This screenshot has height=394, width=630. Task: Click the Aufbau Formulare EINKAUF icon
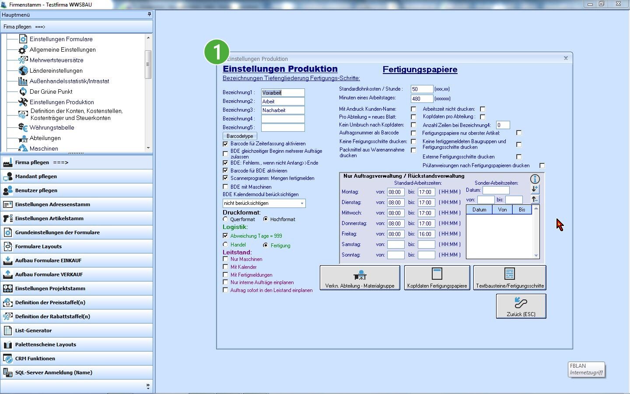click(x=8, y=260)
